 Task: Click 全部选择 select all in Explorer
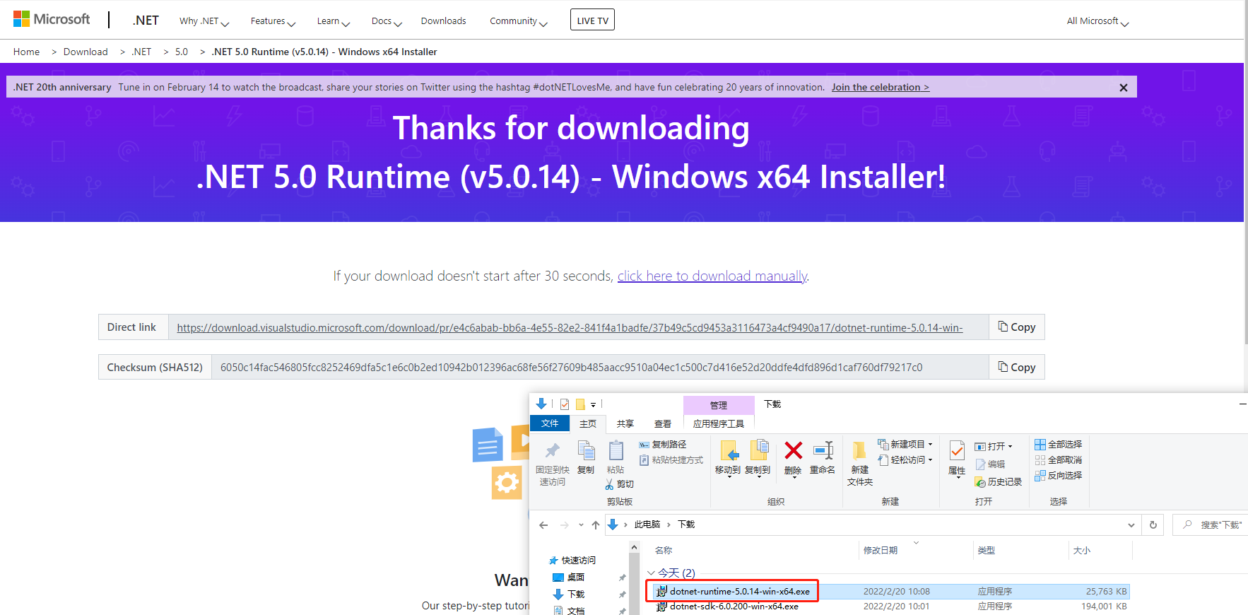click(1058, 445)
